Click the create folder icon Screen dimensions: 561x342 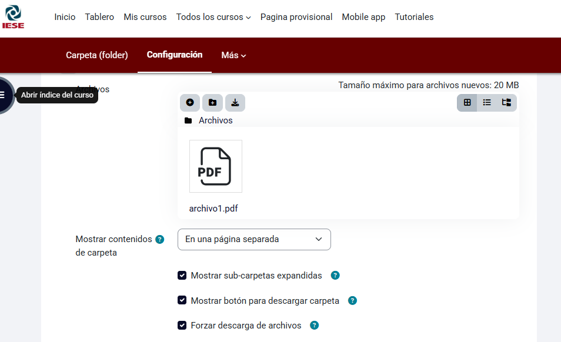pyautogui.click(x=212, y=102)
